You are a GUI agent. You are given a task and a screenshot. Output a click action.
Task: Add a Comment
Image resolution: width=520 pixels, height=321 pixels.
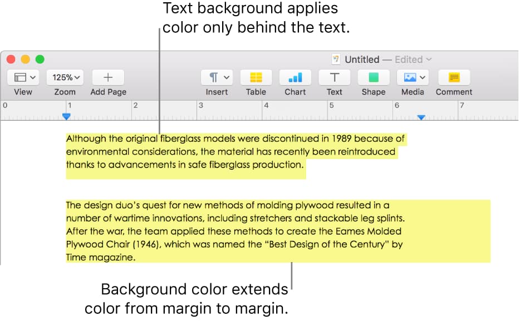(453, 77)
